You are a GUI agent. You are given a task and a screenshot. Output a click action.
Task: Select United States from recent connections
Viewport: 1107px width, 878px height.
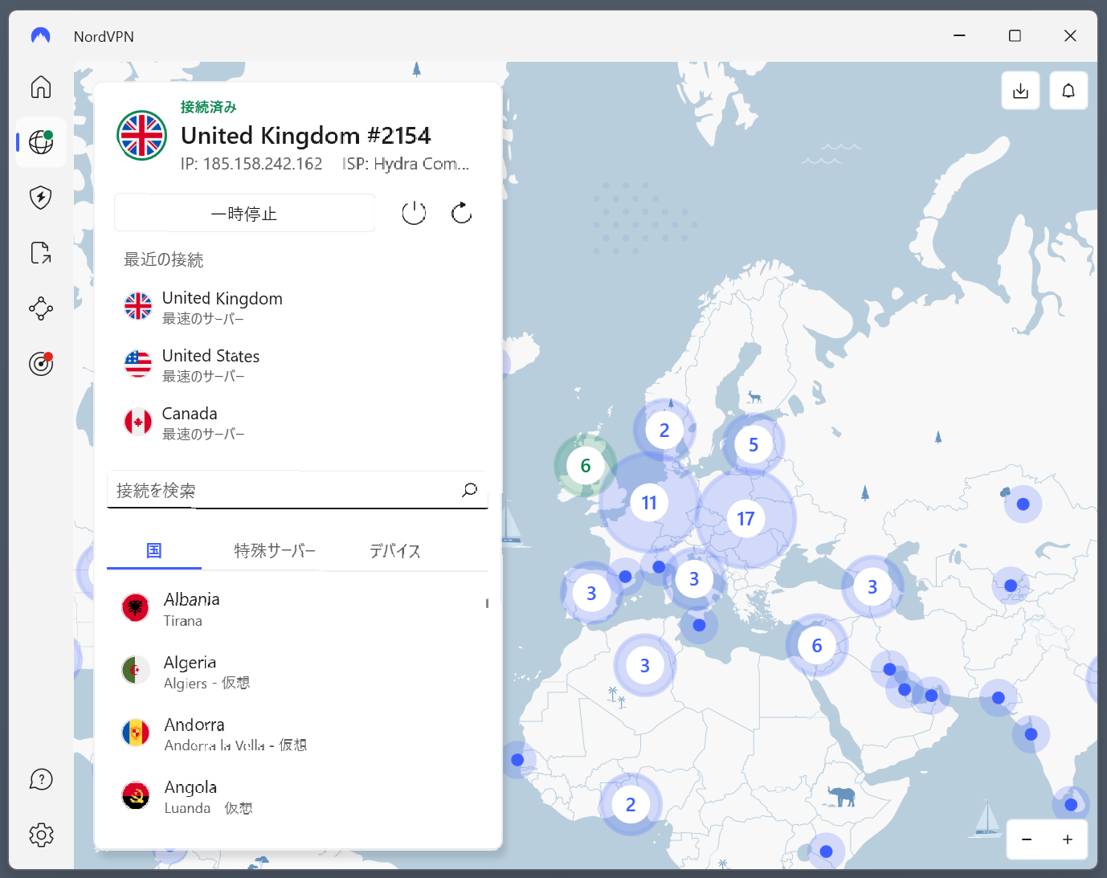[210, 365]
